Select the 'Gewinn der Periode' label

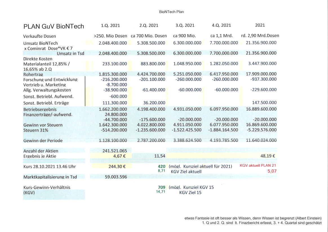[x=43, y=141]
